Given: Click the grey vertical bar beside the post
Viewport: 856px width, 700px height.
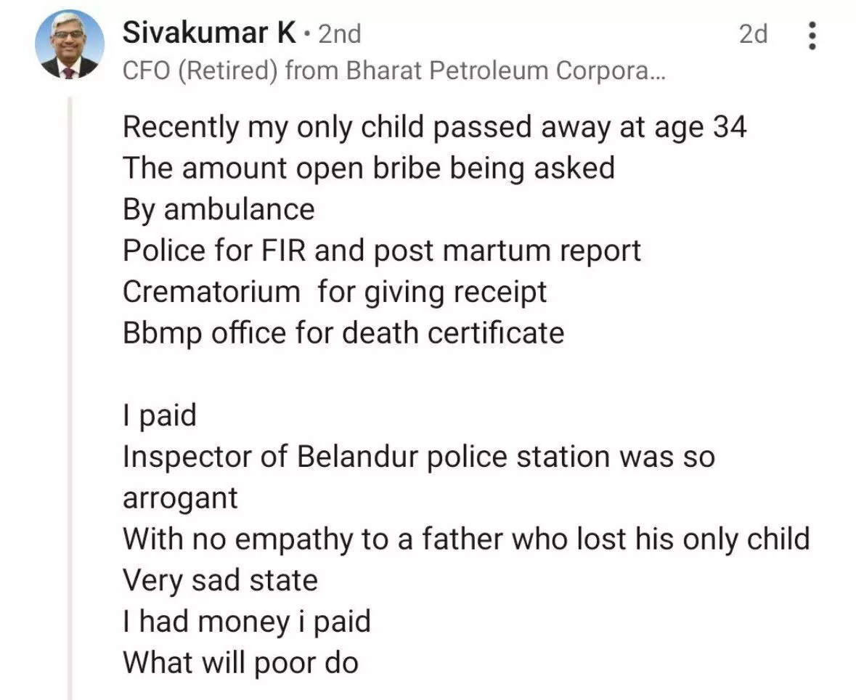Looking at the screenshot, I should tap(70, 399).
